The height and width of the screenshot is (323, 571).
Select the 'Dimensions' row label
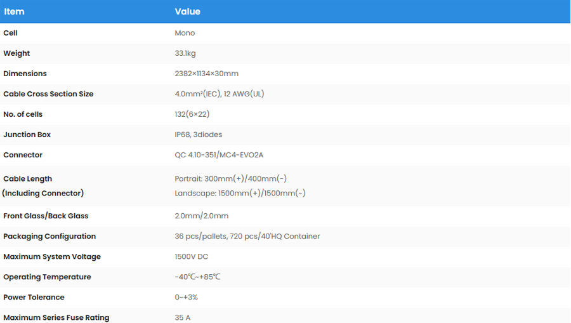(25, 74)
